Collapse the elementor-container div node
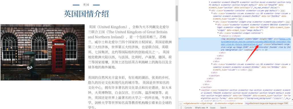Screen dimensions: 293x109 pos(210,11)
